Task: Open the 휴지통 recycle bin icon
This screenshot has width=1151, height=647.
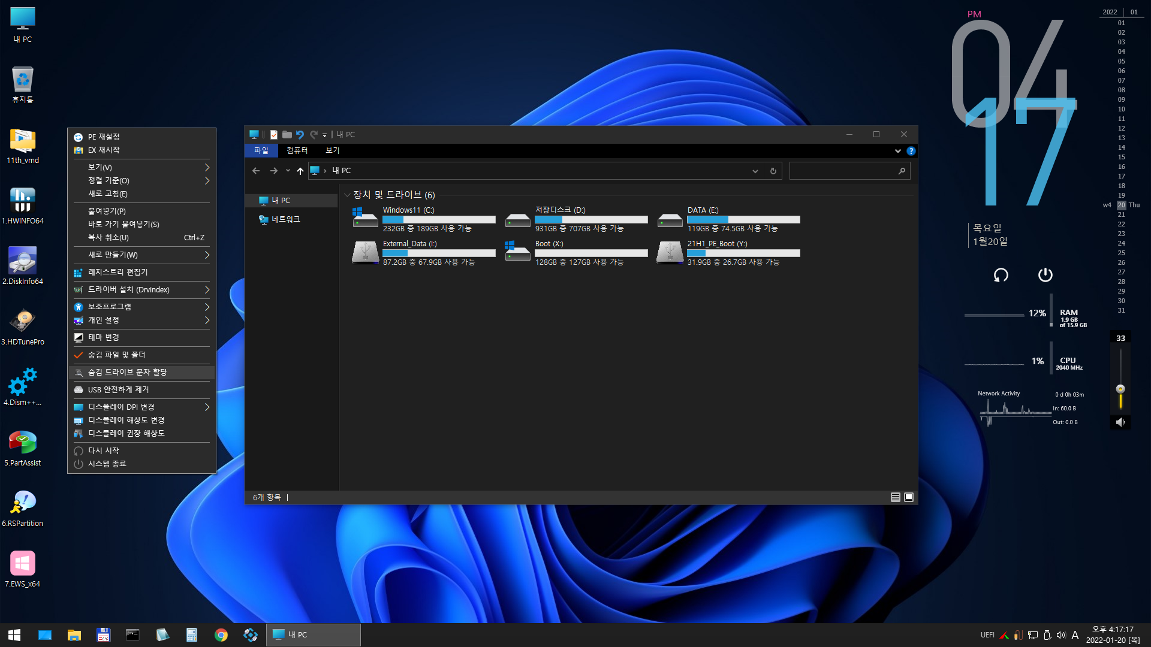Action: [x=23, y=85]
